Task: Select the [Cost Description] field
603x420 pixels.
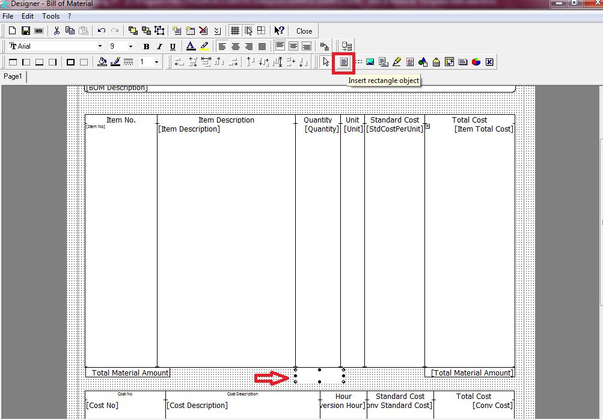Action: [x=197, y=406]
